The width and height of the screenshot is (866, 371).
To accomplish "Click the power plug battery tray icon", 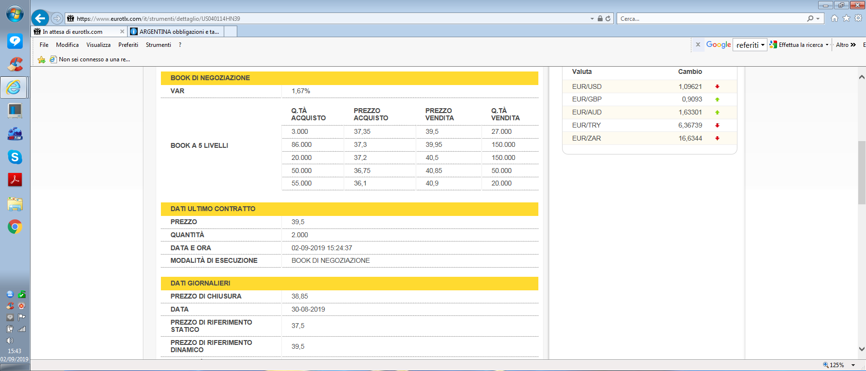I will click(10, 329).
